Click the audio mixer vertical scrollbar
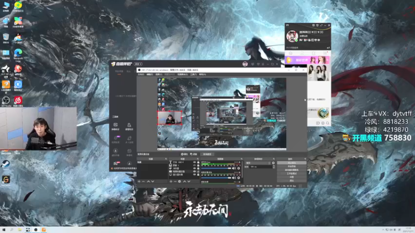 [242, 170]
